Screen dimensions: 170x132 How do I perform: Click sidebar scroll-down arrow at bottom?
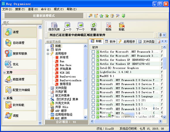tap(40, 123)
